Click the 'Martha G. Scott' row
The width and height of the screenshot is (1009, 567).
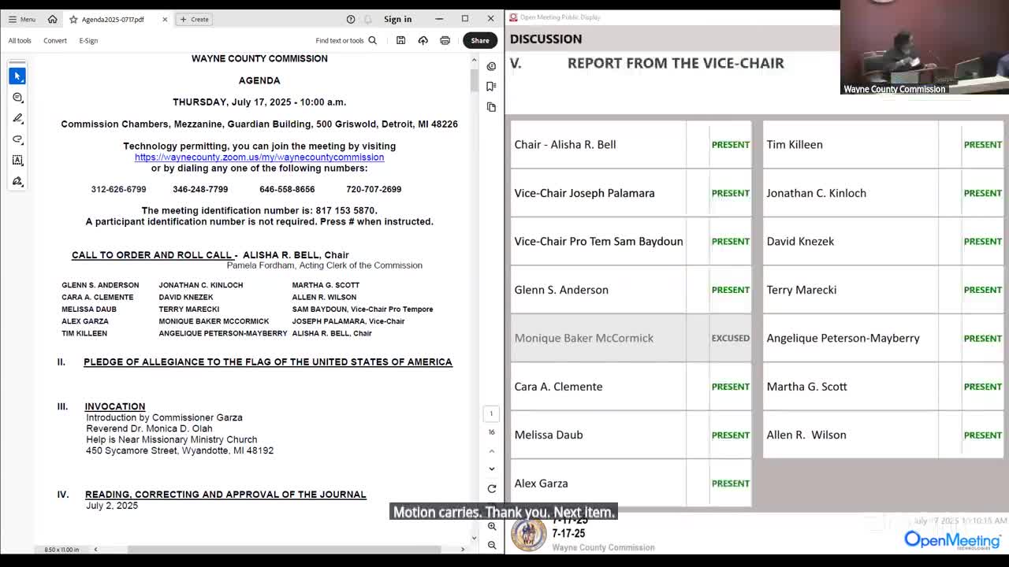coord(883,387)
